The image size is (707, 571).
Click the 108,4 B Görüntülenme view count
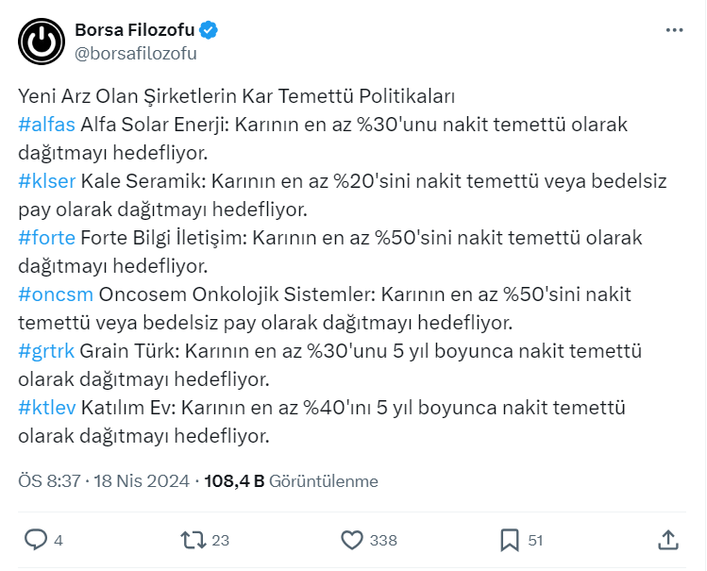pyautogui.click(x=291, y=481)
